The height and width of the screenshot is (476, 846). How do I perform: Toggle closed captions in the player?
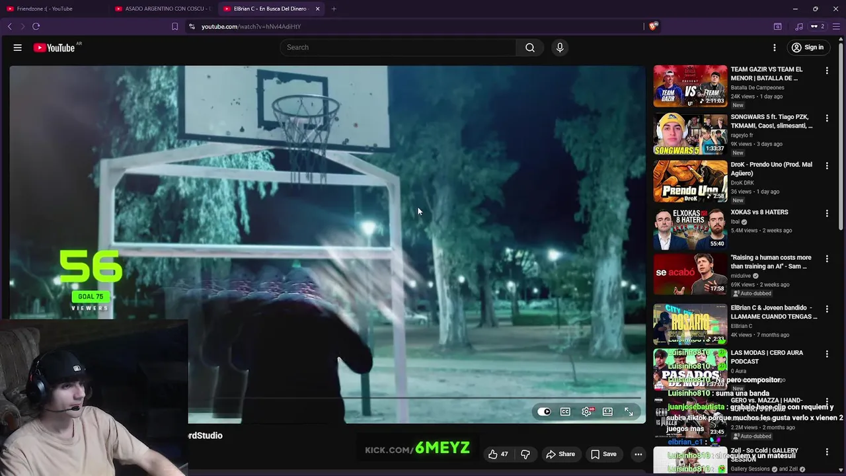click(x=565, y=411)
